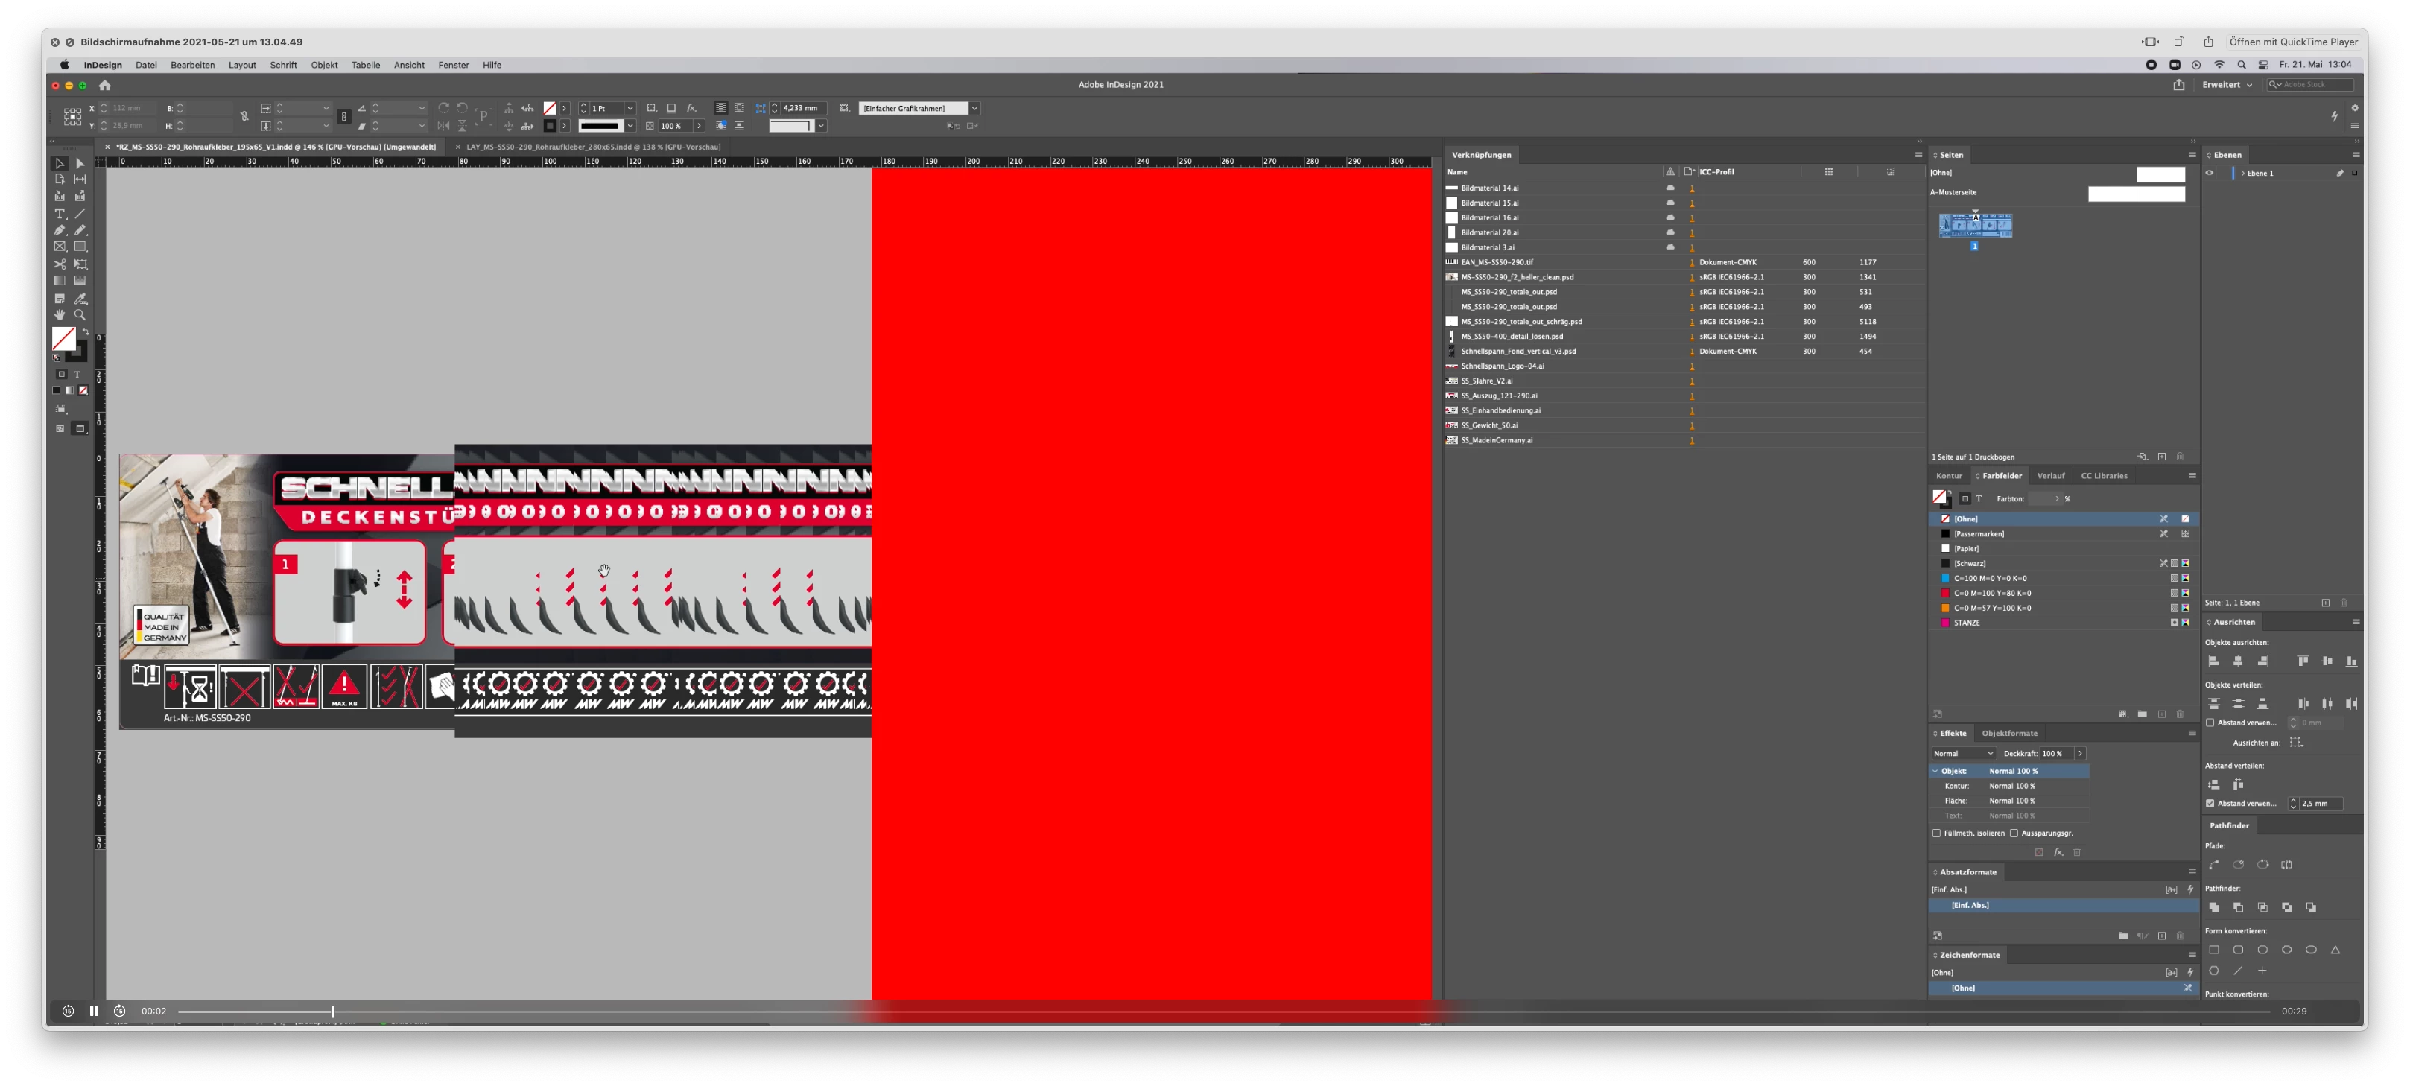
Task: Switch to the Verlauf tab
Action: pos(2050,476)
